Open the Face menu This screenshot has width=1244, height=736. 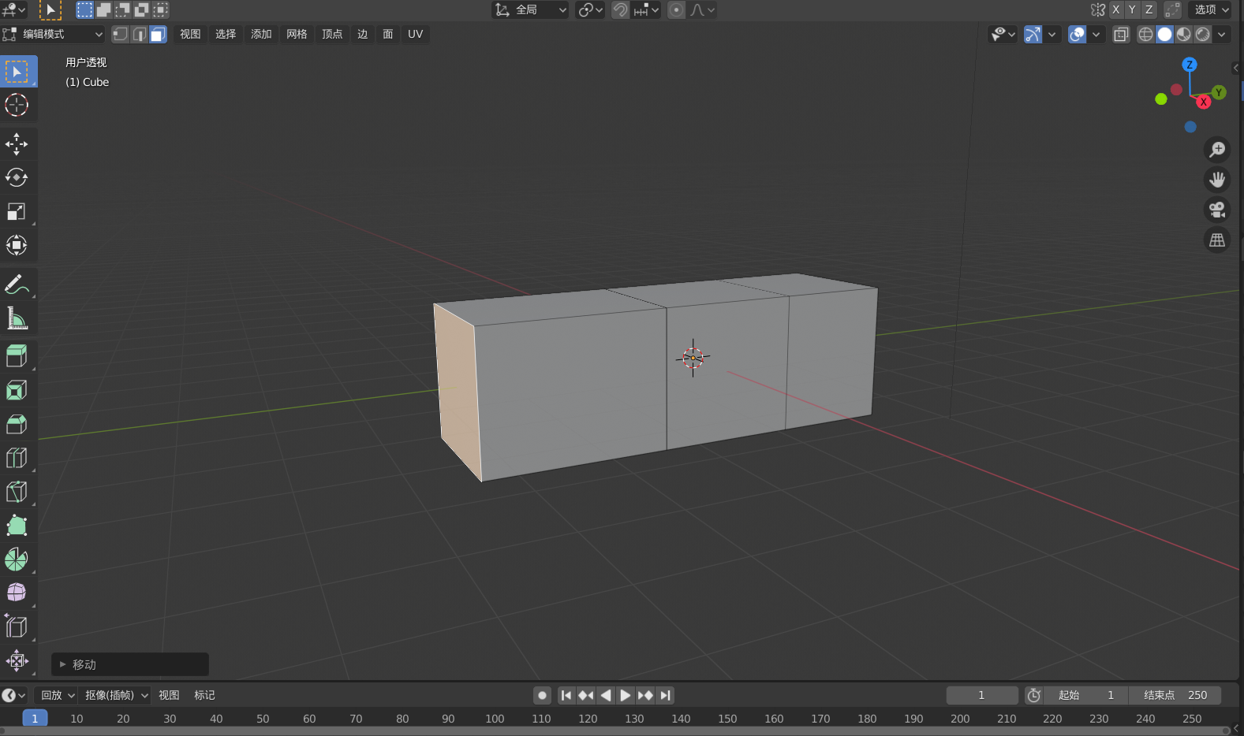388,34
